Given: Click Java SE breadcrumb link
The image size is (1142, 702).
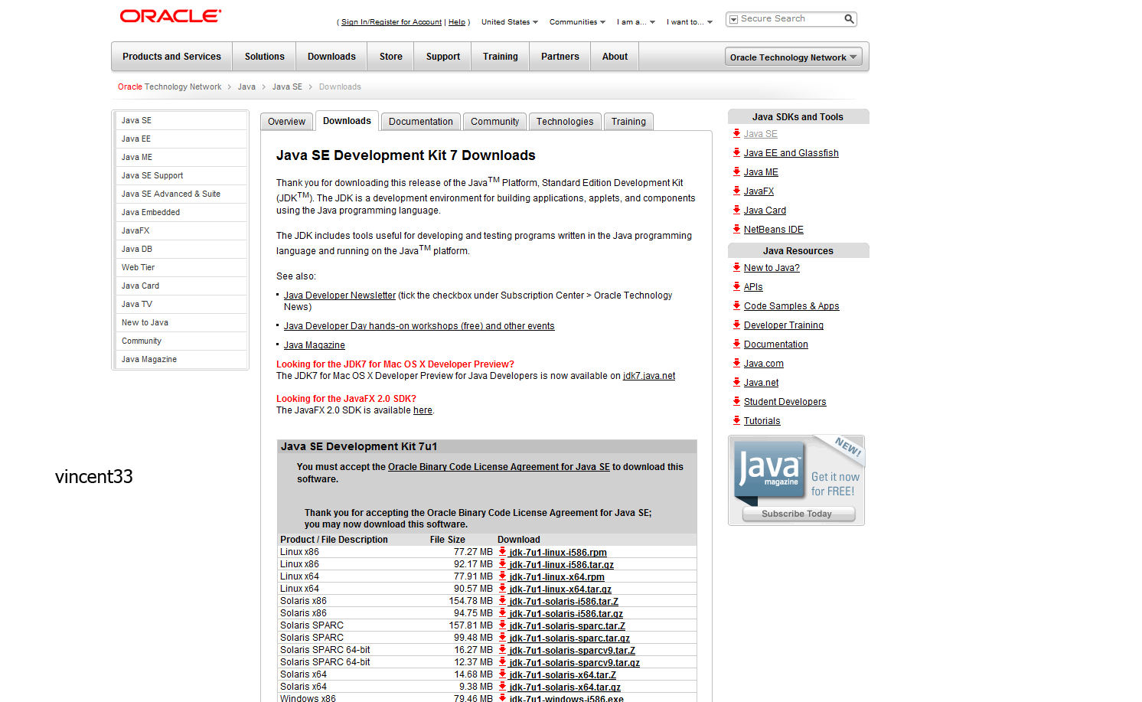Looking at the screenshot, I should (287, 87).
